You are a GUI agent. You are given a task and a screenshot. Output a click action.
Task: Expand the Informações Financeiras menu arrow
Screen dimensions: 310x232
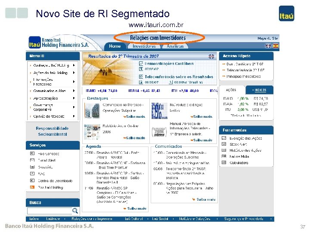74,82
